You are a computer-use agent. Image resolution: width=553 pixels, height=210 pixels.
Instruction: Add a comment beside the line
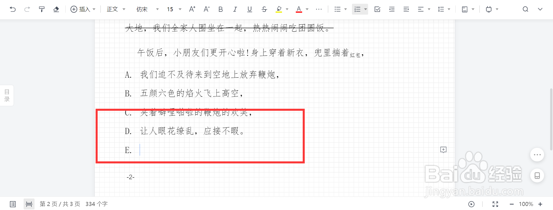coord(443,150)
